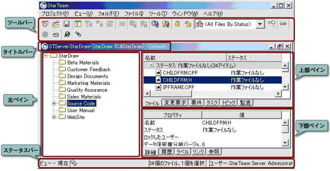Switch to the 変更要求 tab
Image resolution: width=330 pixels, height=171 pixels.
(175, 103)
